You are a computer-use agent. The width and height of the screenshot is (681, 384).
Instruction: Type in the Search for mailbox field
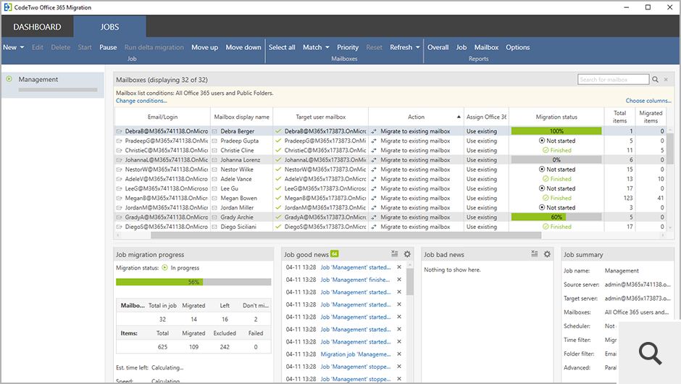(612, 80)
